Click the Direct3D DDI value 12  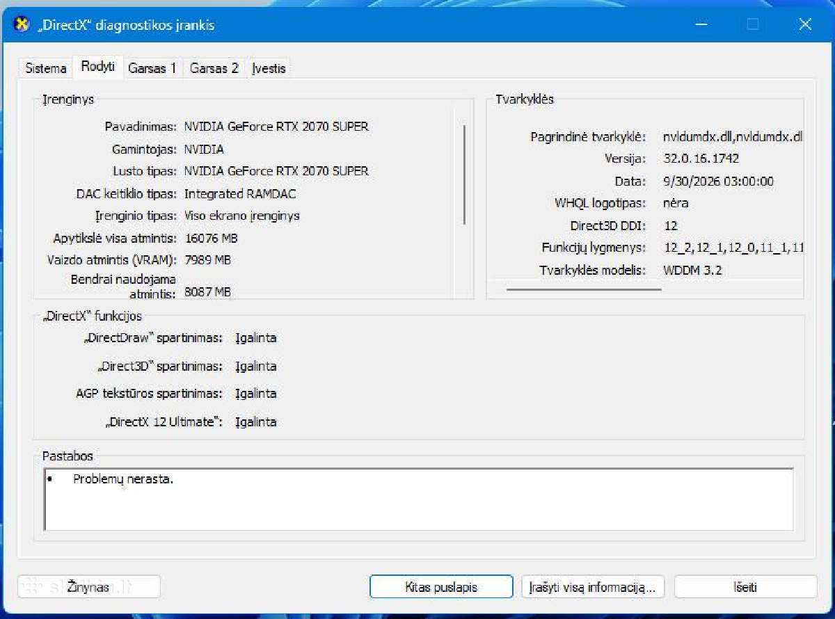click(671, 225)
